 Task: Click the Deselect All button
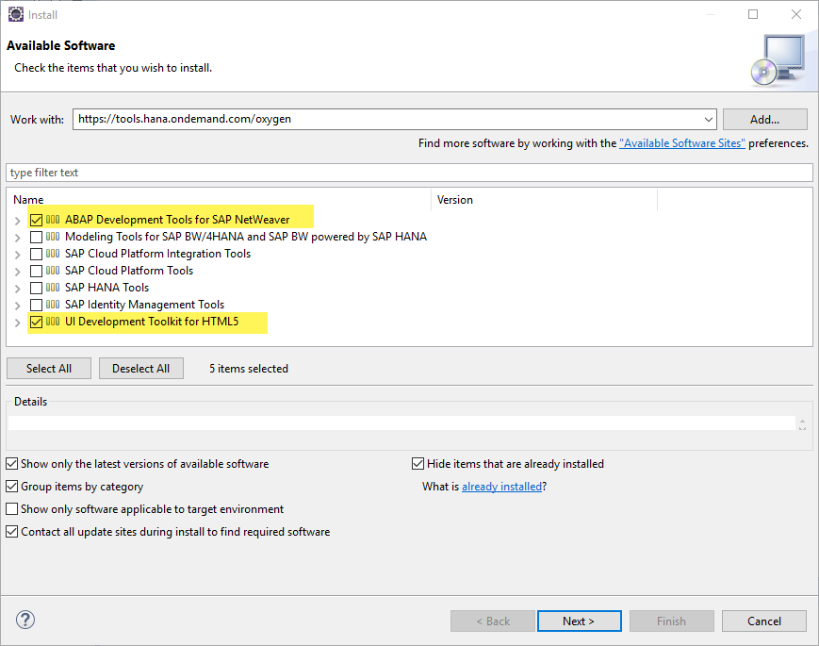tap(141, 369)
